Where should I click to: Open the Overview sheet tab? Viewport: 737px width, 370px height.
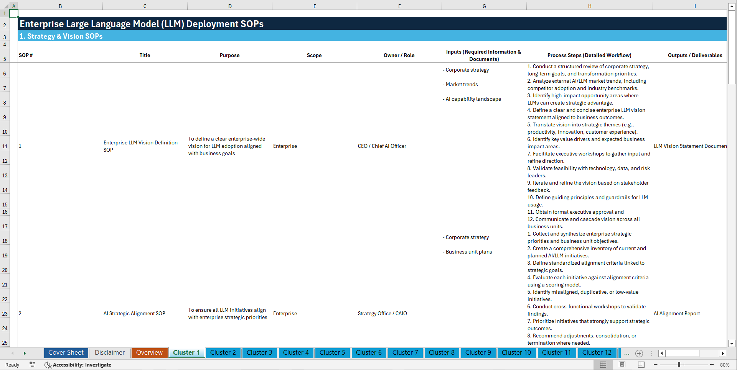coord(149,352)
